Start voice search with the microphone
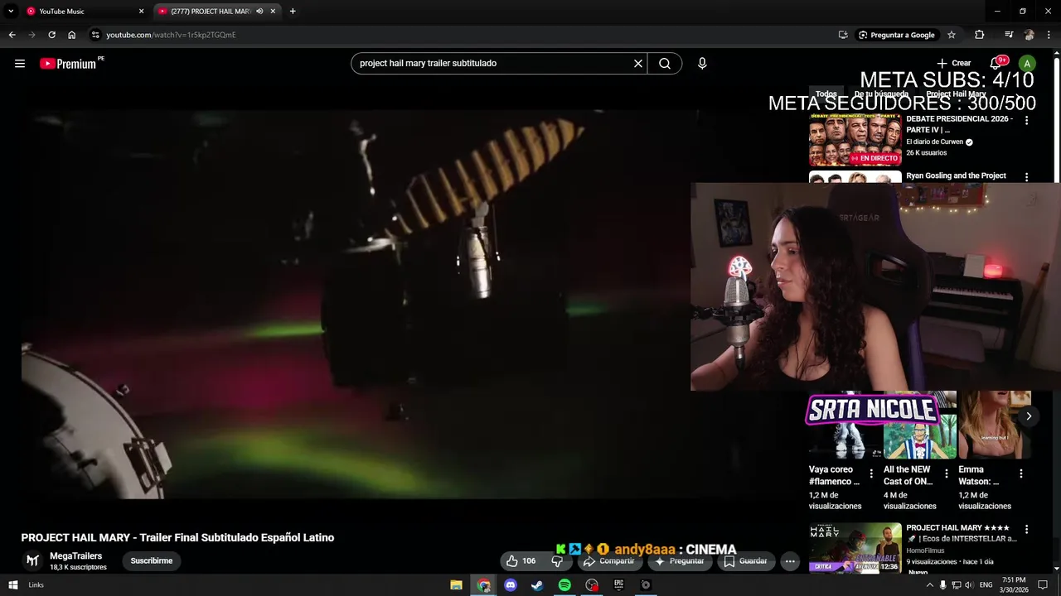The width and height of the screenshot is (1061, 596). 702,63
